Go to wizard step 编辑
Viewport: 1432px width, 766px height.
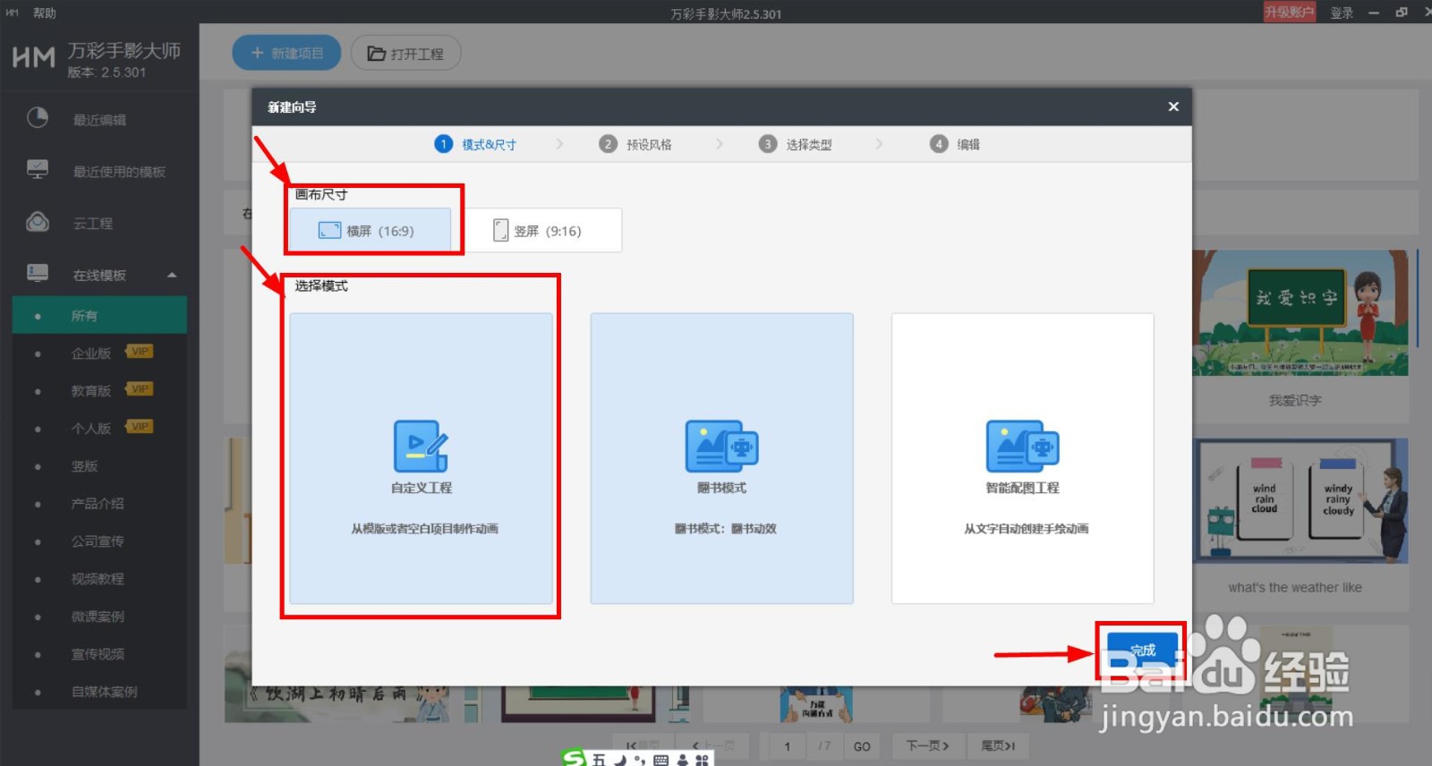[x=955, y=144]
